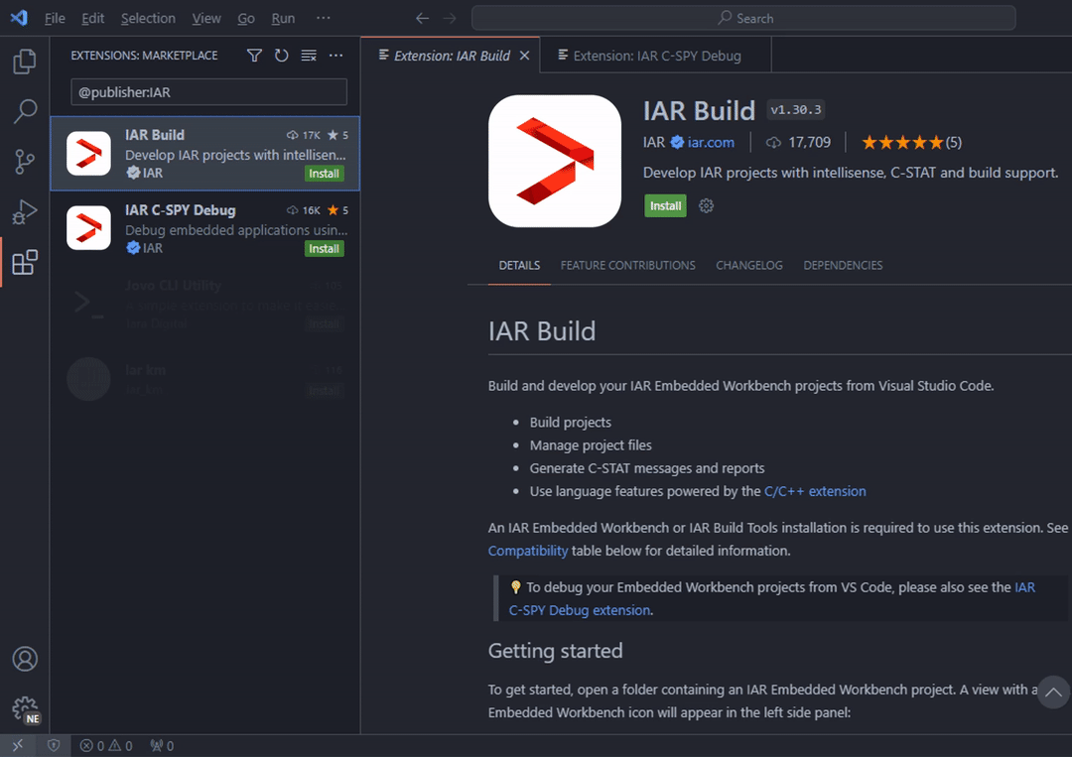Click the five-star rating of IAR Build
This screenshot has height=757, width=1072.
tap(902, 142)
